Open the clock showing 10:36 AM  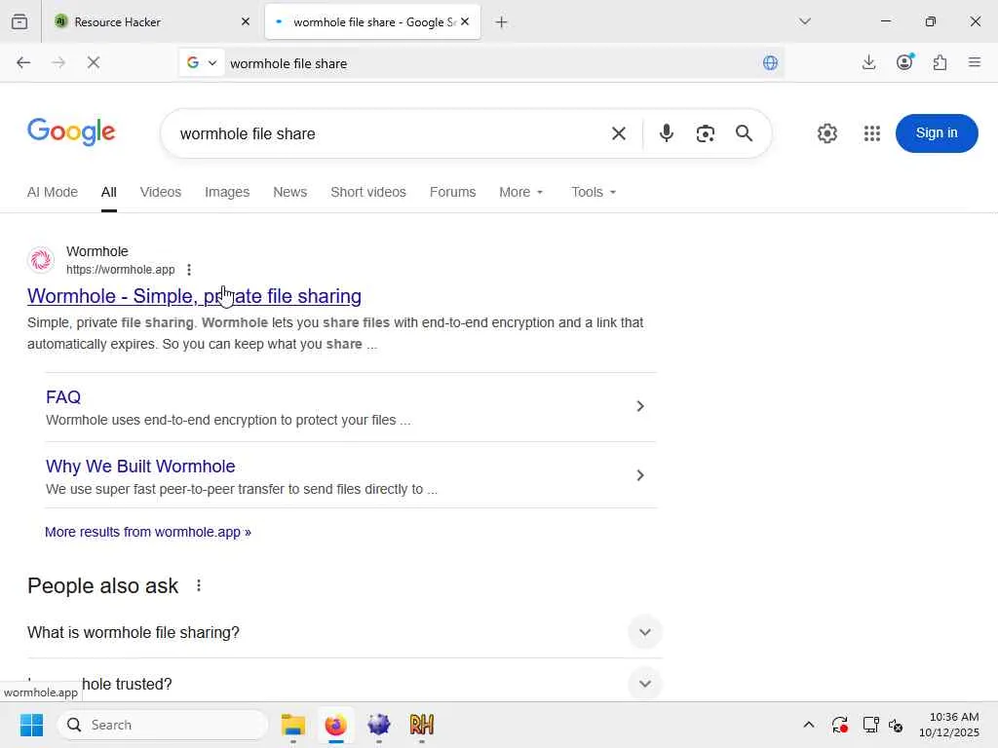[x=948, y=725]
